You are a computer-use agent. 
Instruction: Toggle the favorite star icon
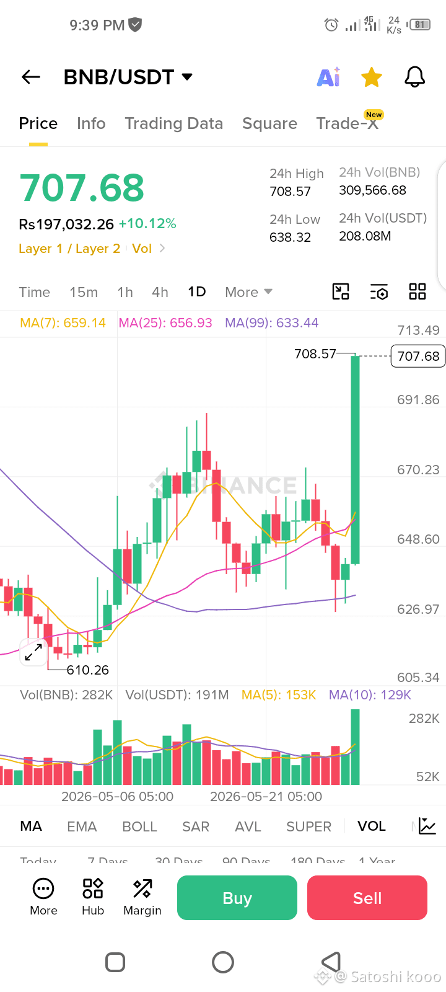372,77
